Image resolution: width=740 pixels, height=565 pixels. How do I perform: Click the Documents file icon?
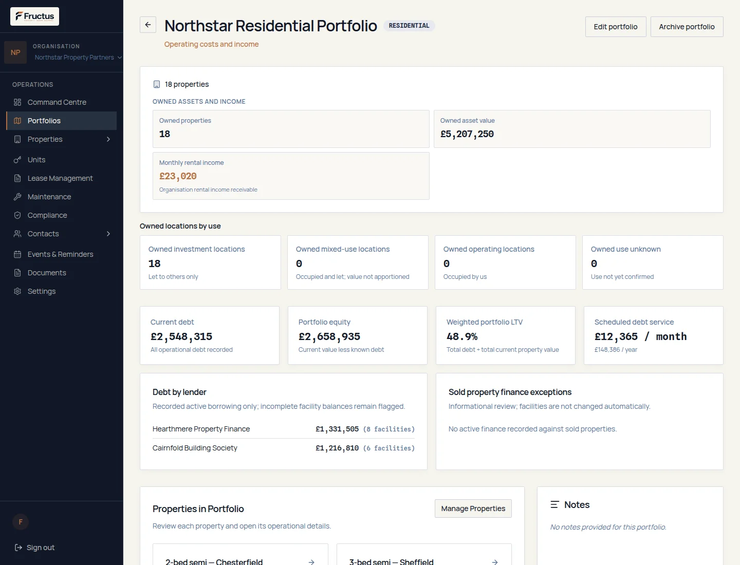pos(17,273)
